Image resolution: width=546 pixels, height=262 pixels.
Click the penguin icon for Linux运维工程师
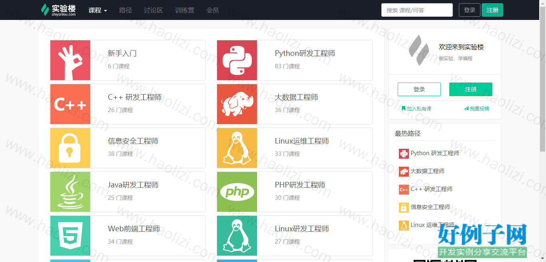pyautogui.click(x=237, y=148)
